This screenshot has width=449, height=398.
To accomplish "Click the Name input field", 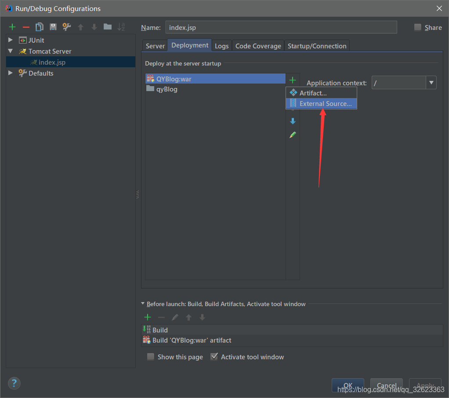I will (281, 27).
